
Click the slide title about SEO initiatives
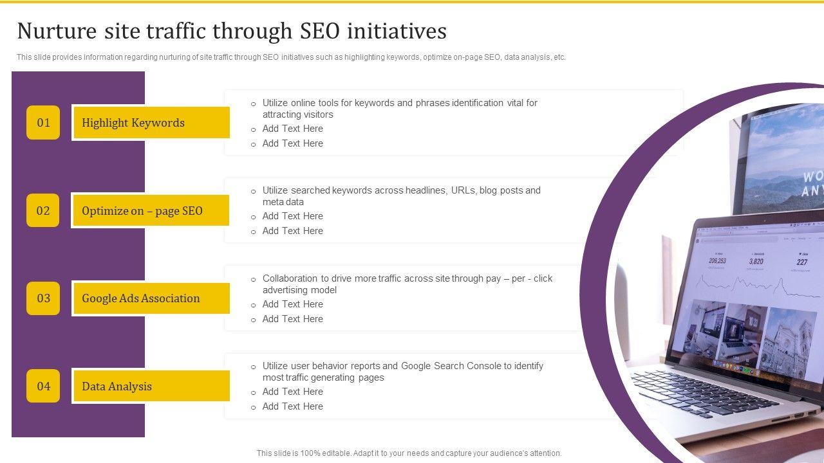(232, 31)
